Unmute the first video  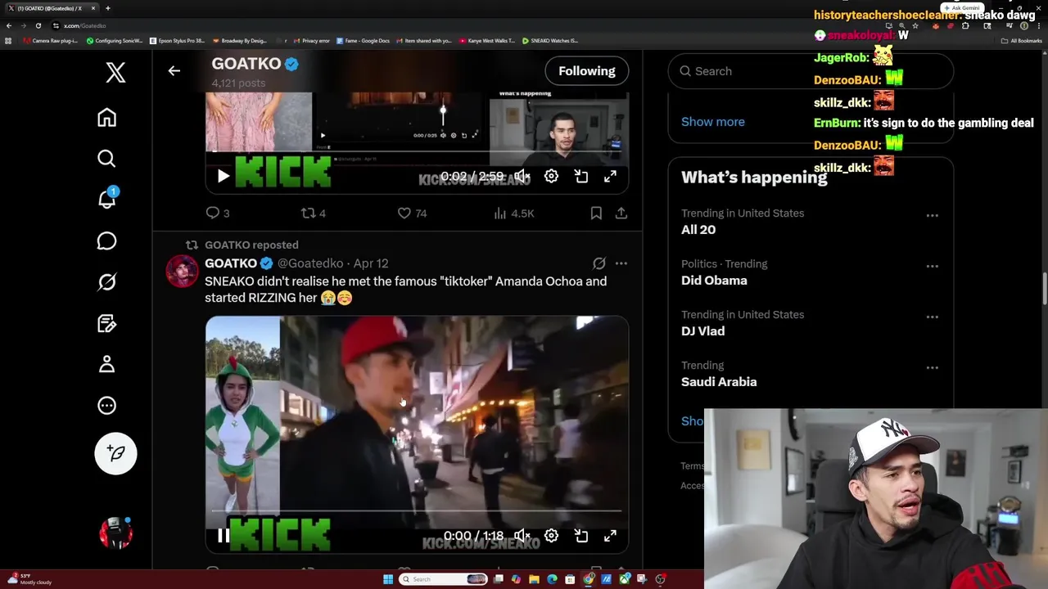point(522,176)
